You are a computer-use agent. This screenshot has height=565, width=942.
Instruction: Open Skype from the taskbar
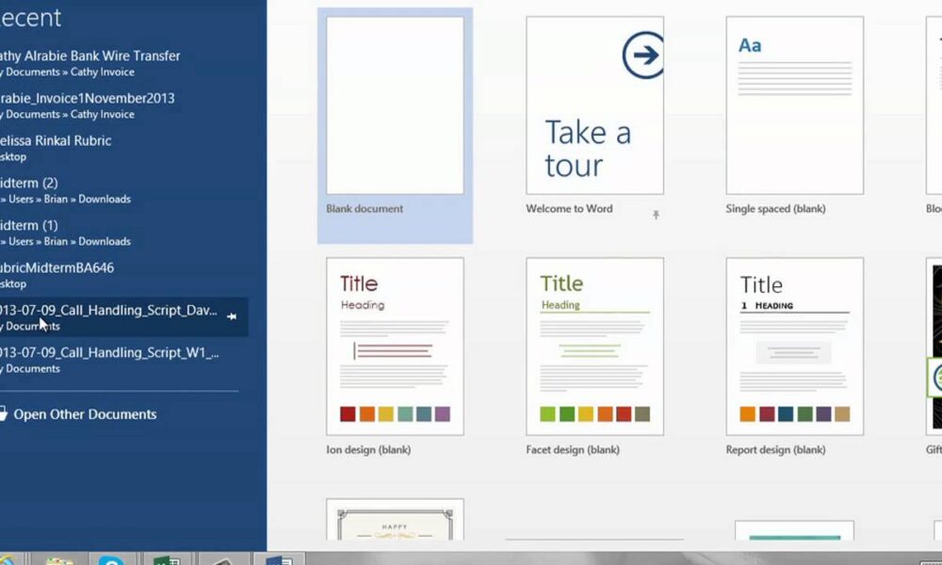pos(111,560)
